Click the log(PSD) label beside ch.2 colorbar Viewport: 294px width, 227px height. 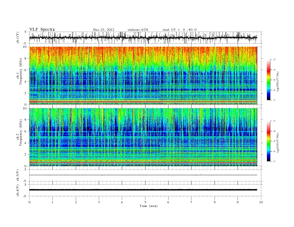[x=278, y=142]
